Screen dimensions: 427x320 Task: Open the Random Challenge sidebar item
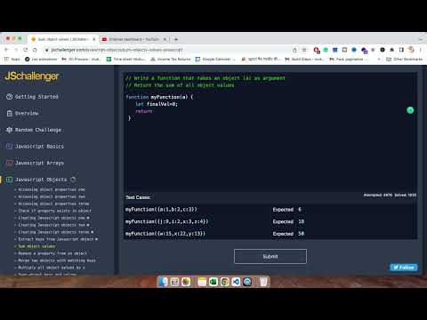pos(38,130)
